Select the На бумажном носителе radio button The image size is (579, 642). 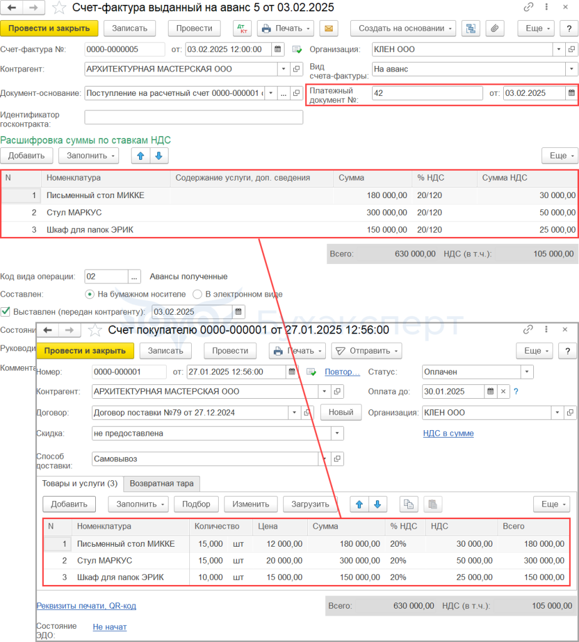click(90, 294)
